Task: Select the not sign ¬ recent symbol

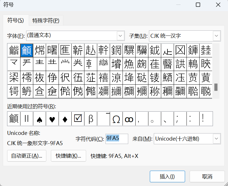Action: [103, 119]
